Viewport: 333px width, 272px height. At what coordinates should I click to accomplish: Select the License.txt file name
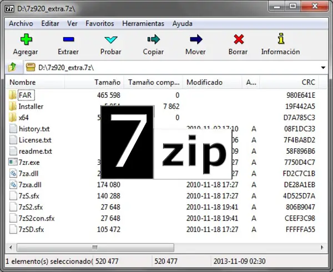pos(35,140)
